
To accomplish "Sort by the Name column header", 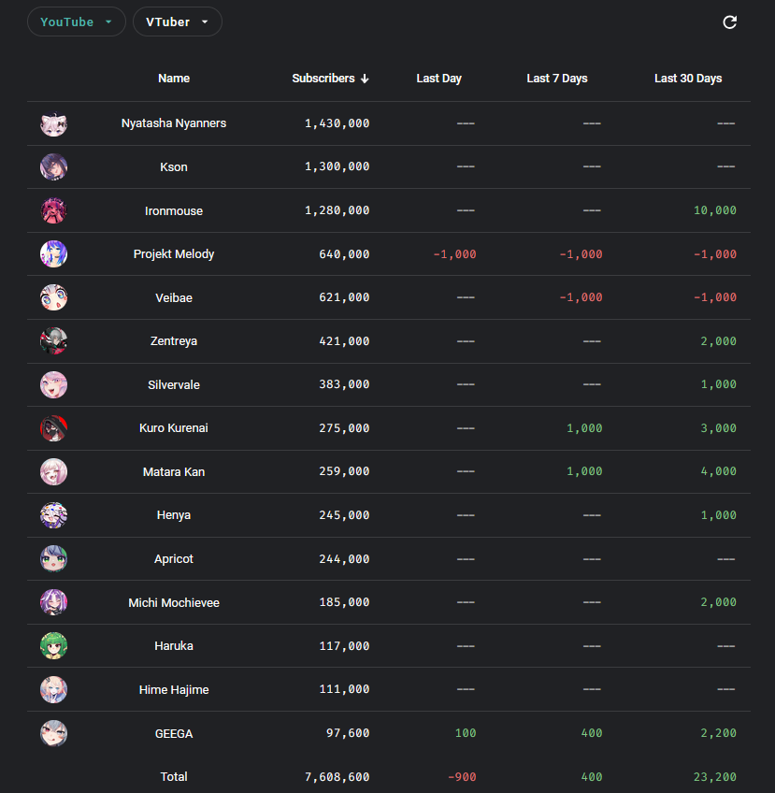I will point(174,79).
